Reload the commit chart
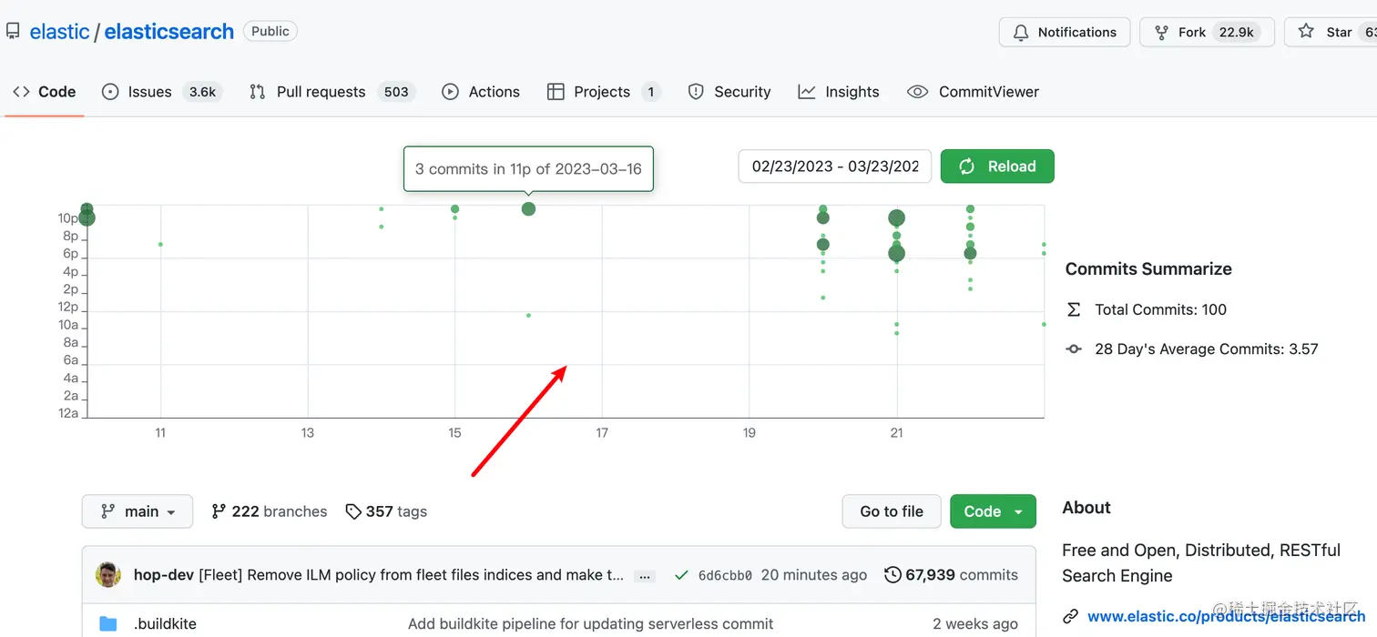This screenshot has height=637, width=1377. [x=997, y=167]
